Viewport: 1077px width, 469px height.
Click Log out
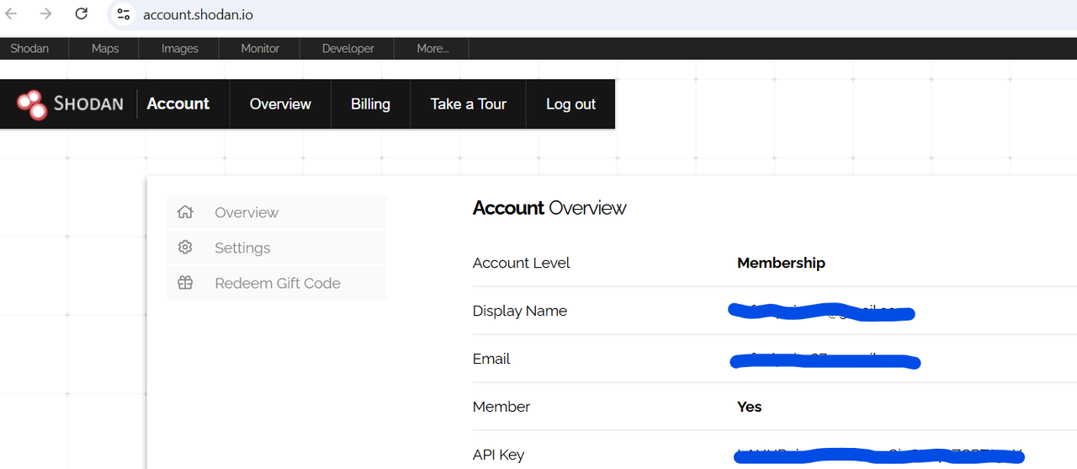(x=570, y=104)
